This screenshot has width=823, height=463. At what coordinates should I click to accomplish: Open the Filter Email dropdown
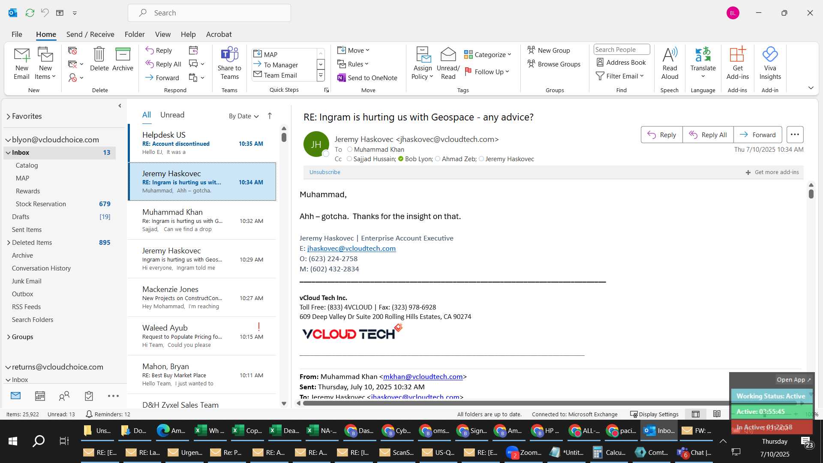click(620, 76)
